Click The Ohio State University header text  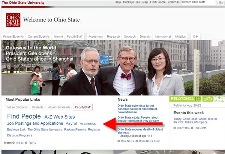coord(23,3)
